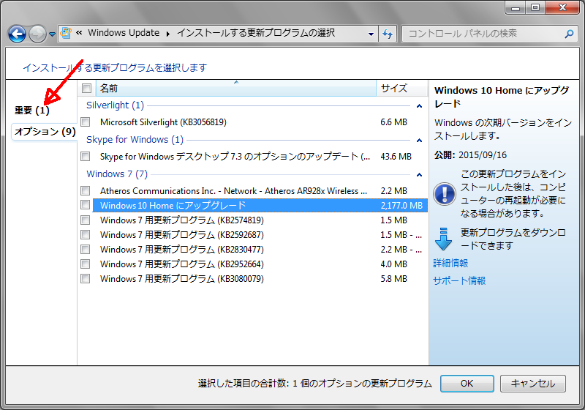The height and width of the screenshot is (410, 585).
Task: Click the キャンセル button
Action: [x=533, y=384]
